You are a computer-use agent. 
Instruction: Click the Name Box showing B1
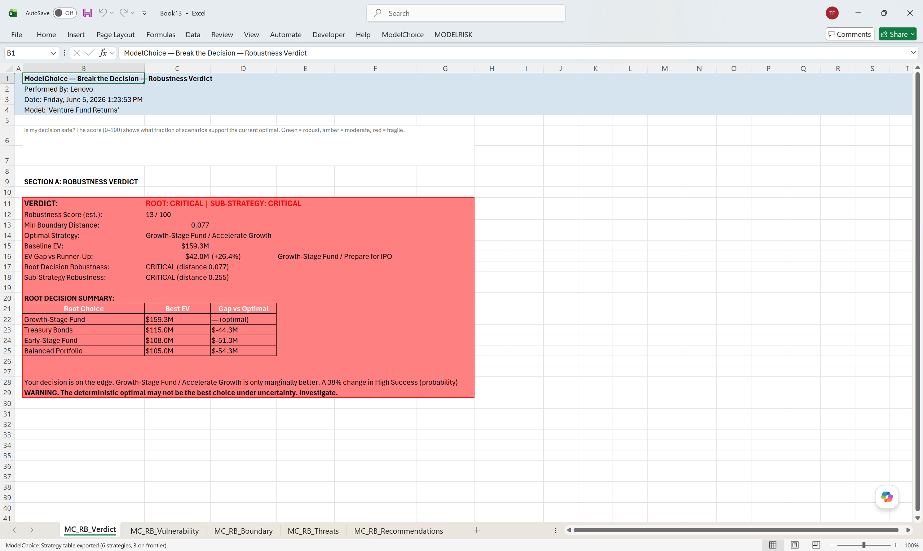[x=27, y=53]
